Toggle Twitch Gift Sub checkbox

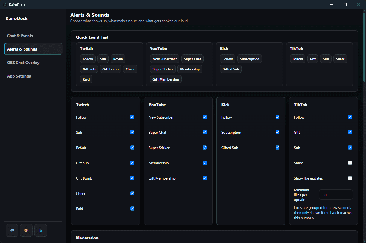(x=132, y=163)
